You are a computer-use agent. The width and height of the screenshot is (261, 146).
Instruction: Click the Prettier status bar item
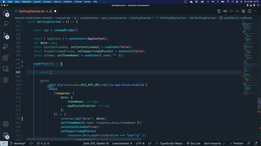[x=237, y=143]
